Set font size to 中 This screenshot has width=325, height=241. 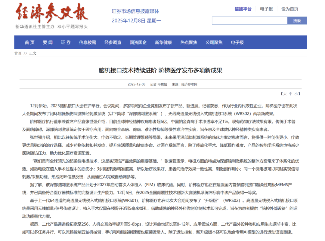tap(291, 94)
